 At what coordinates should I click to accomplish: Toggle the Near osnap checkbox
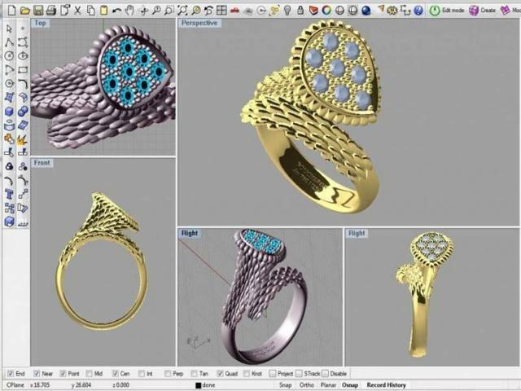(37, 374)
